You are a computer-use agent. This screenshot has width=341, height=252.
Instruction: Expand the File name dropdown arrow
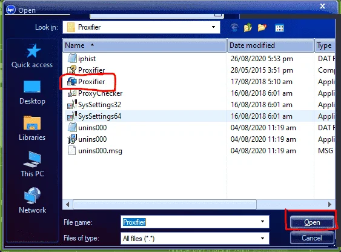pos(262,222)
